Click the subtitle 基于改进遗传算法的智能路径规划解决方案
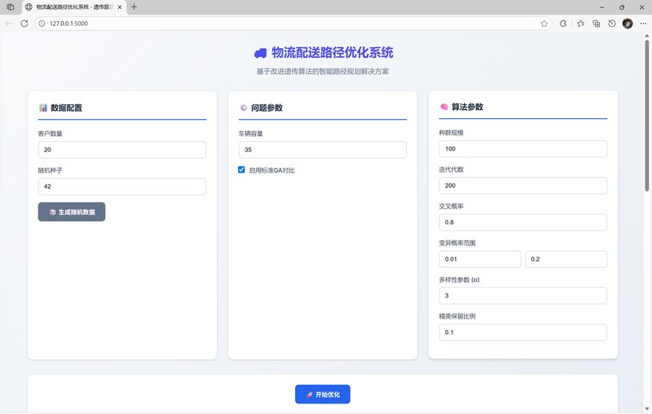The height and width of the screenshot is (414, 652). tap(322, 72)
